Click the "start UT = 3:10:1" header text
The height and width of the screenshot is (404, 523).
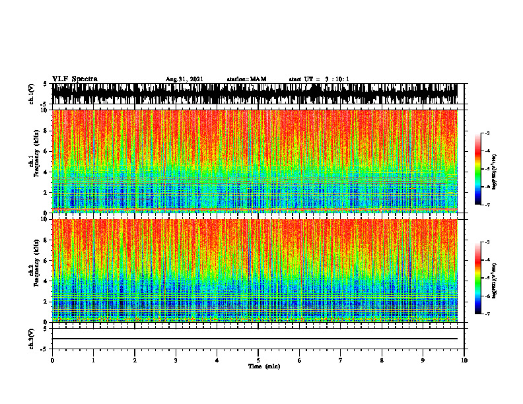pos(319,79)
